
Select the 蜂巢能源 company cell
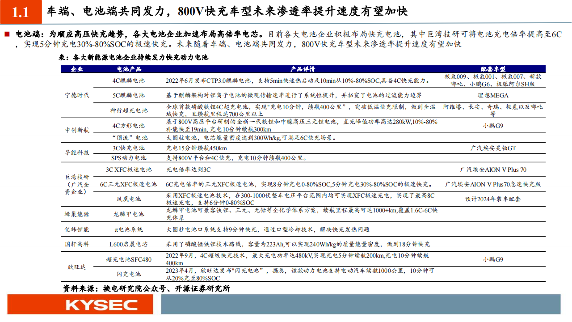click(77, 214)
